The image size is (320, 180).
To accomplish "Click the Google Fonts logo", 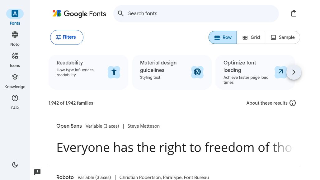I will (x=79, y=14).
